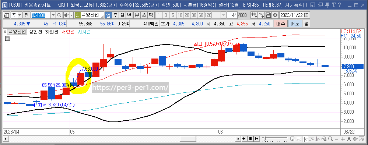Image resolution: width=368 pixels, height=145 pixels.
Task: Click the add indicator line icon
Action: click(x=261, y=15)
